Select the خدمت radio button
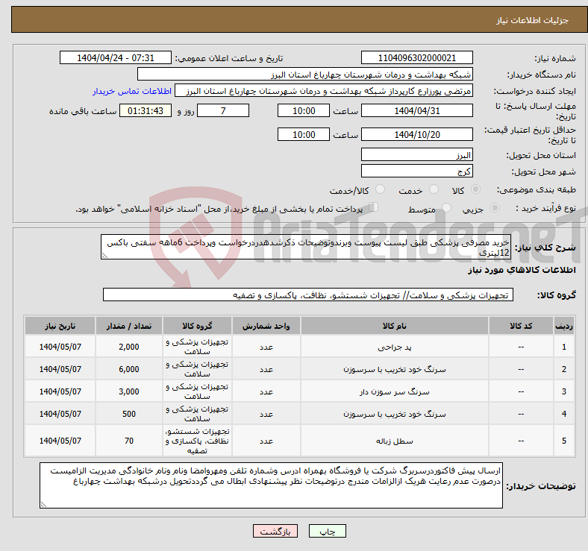588x551 pixels. (x=434, y=189)
